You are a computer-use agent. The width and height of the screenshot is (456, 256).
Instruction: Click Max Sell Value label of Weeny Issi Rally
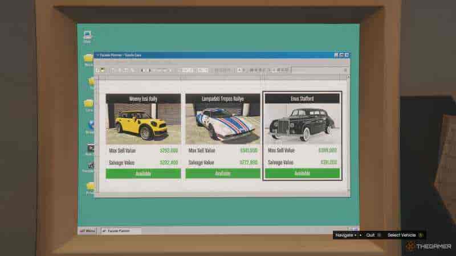pos(122,151)
